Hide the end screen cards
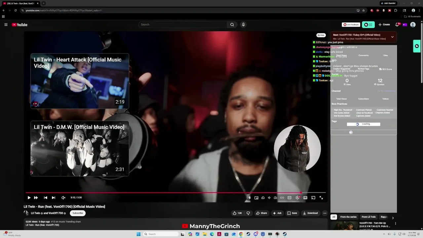 click(321, 35)
